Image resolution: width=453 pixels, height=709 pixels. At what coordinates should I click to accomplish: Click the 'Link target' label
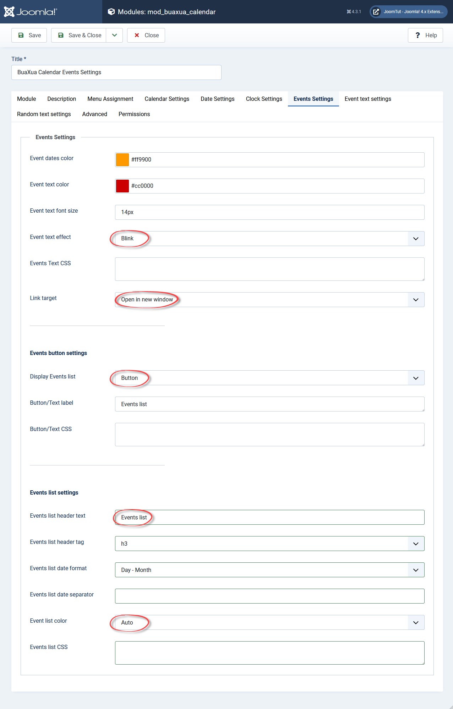[x=43, y=298]
